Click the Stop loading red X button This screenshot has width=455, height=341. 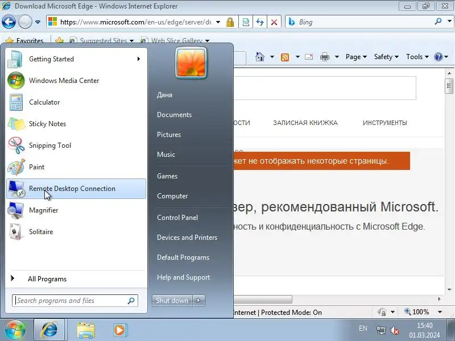coord(274,22)
